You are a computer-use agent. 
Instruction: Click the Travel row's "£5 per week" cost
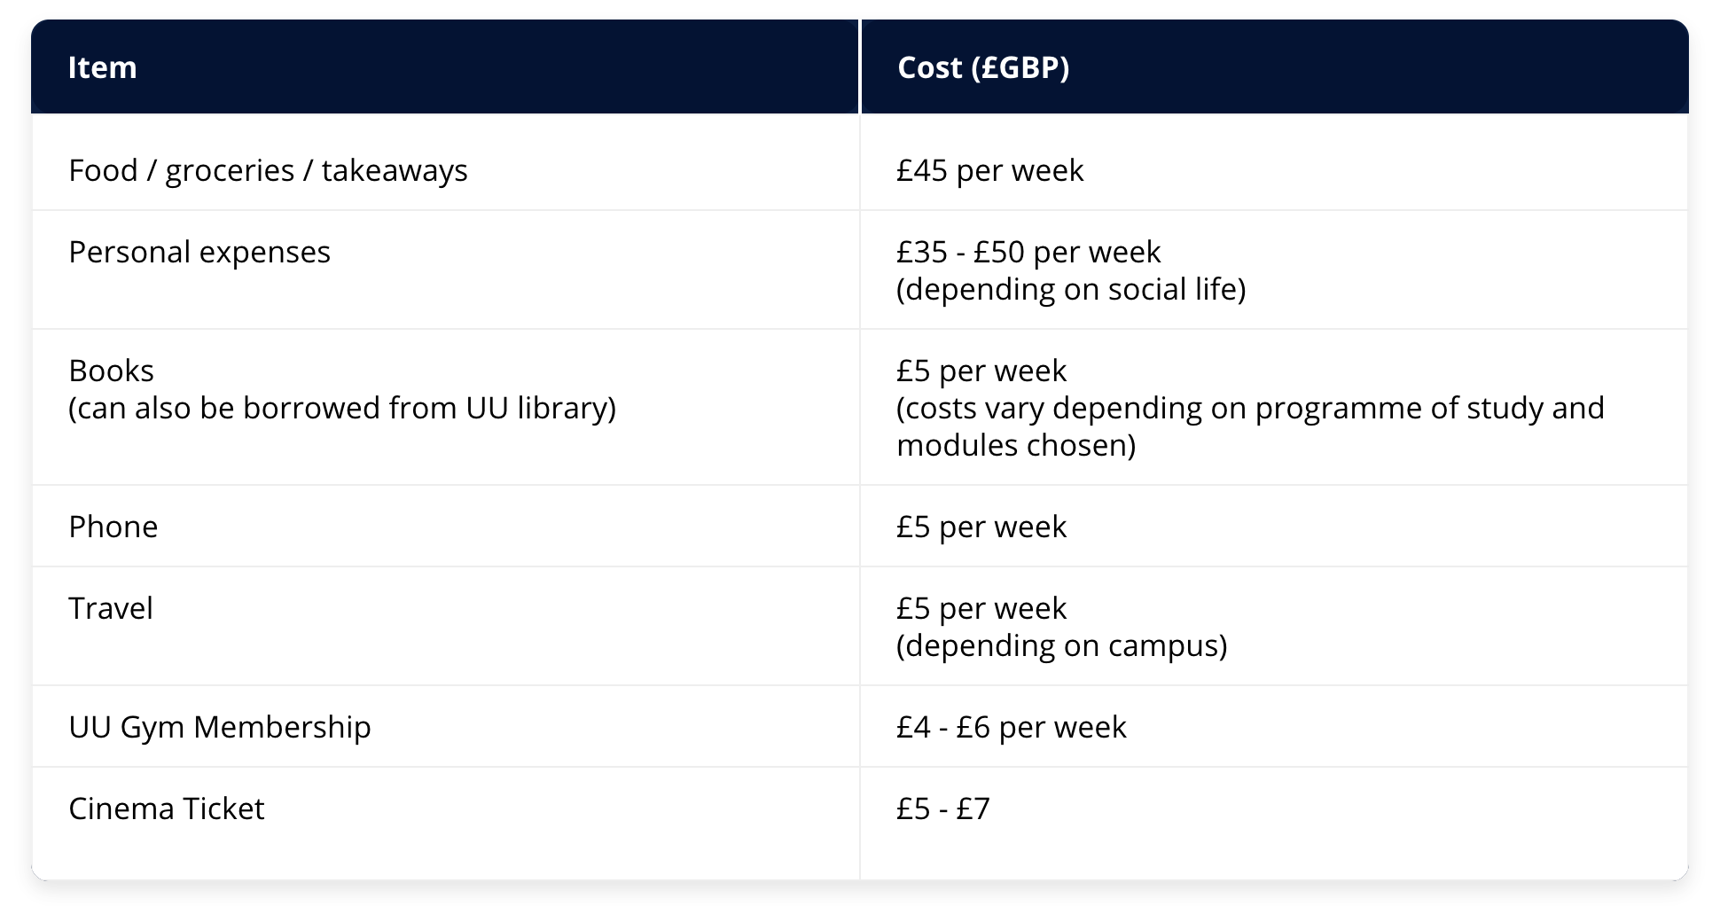pos(981,608)
